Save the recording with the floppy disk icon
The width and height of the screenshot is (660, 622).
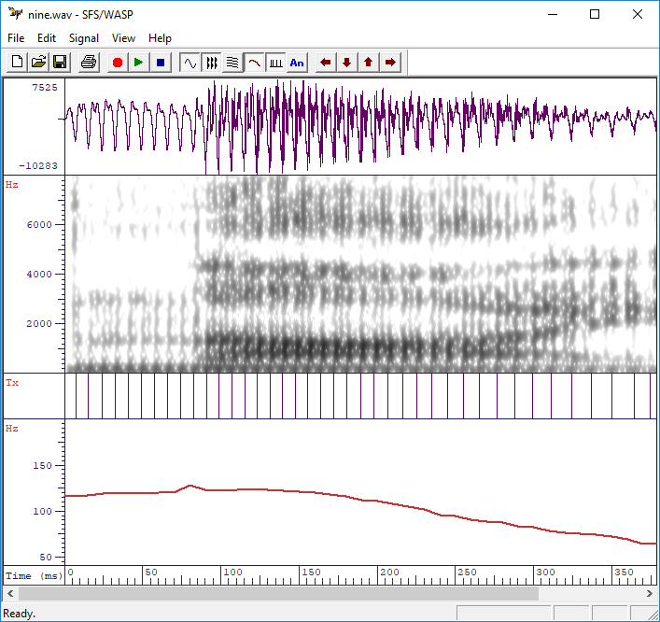tap(60, 63)
